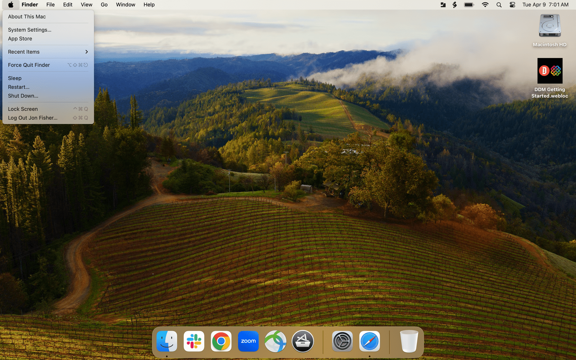Launch Google Chrome from the Dock
This screenshot has width=576, height=360.
click(221, 341)
